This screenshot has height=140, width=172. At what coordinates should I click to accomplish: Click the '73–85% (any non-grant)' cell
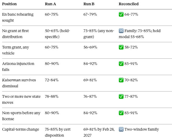(x=99, y=34)
